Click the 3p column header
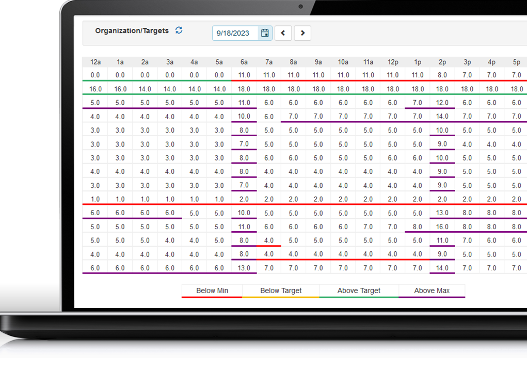Image resolution: width=527 pixels, height=386 pixels. [x=467, y=62]
